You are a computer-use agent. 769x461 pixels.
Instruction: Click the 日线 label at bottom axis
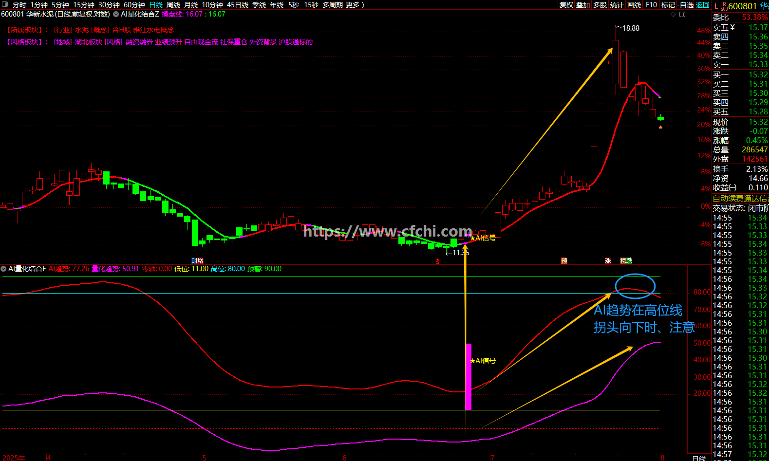(x=699, y=458)
